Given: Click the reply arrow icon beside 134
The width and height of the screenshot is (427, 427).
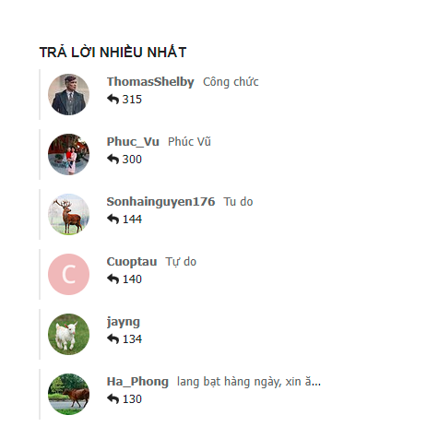Looking at the screenshot, I should click(113, 339).
